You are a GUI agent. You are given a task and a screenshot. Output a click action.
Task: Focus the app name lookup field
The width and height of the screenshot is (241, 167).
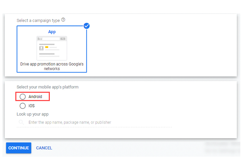[x=94, y=122]
